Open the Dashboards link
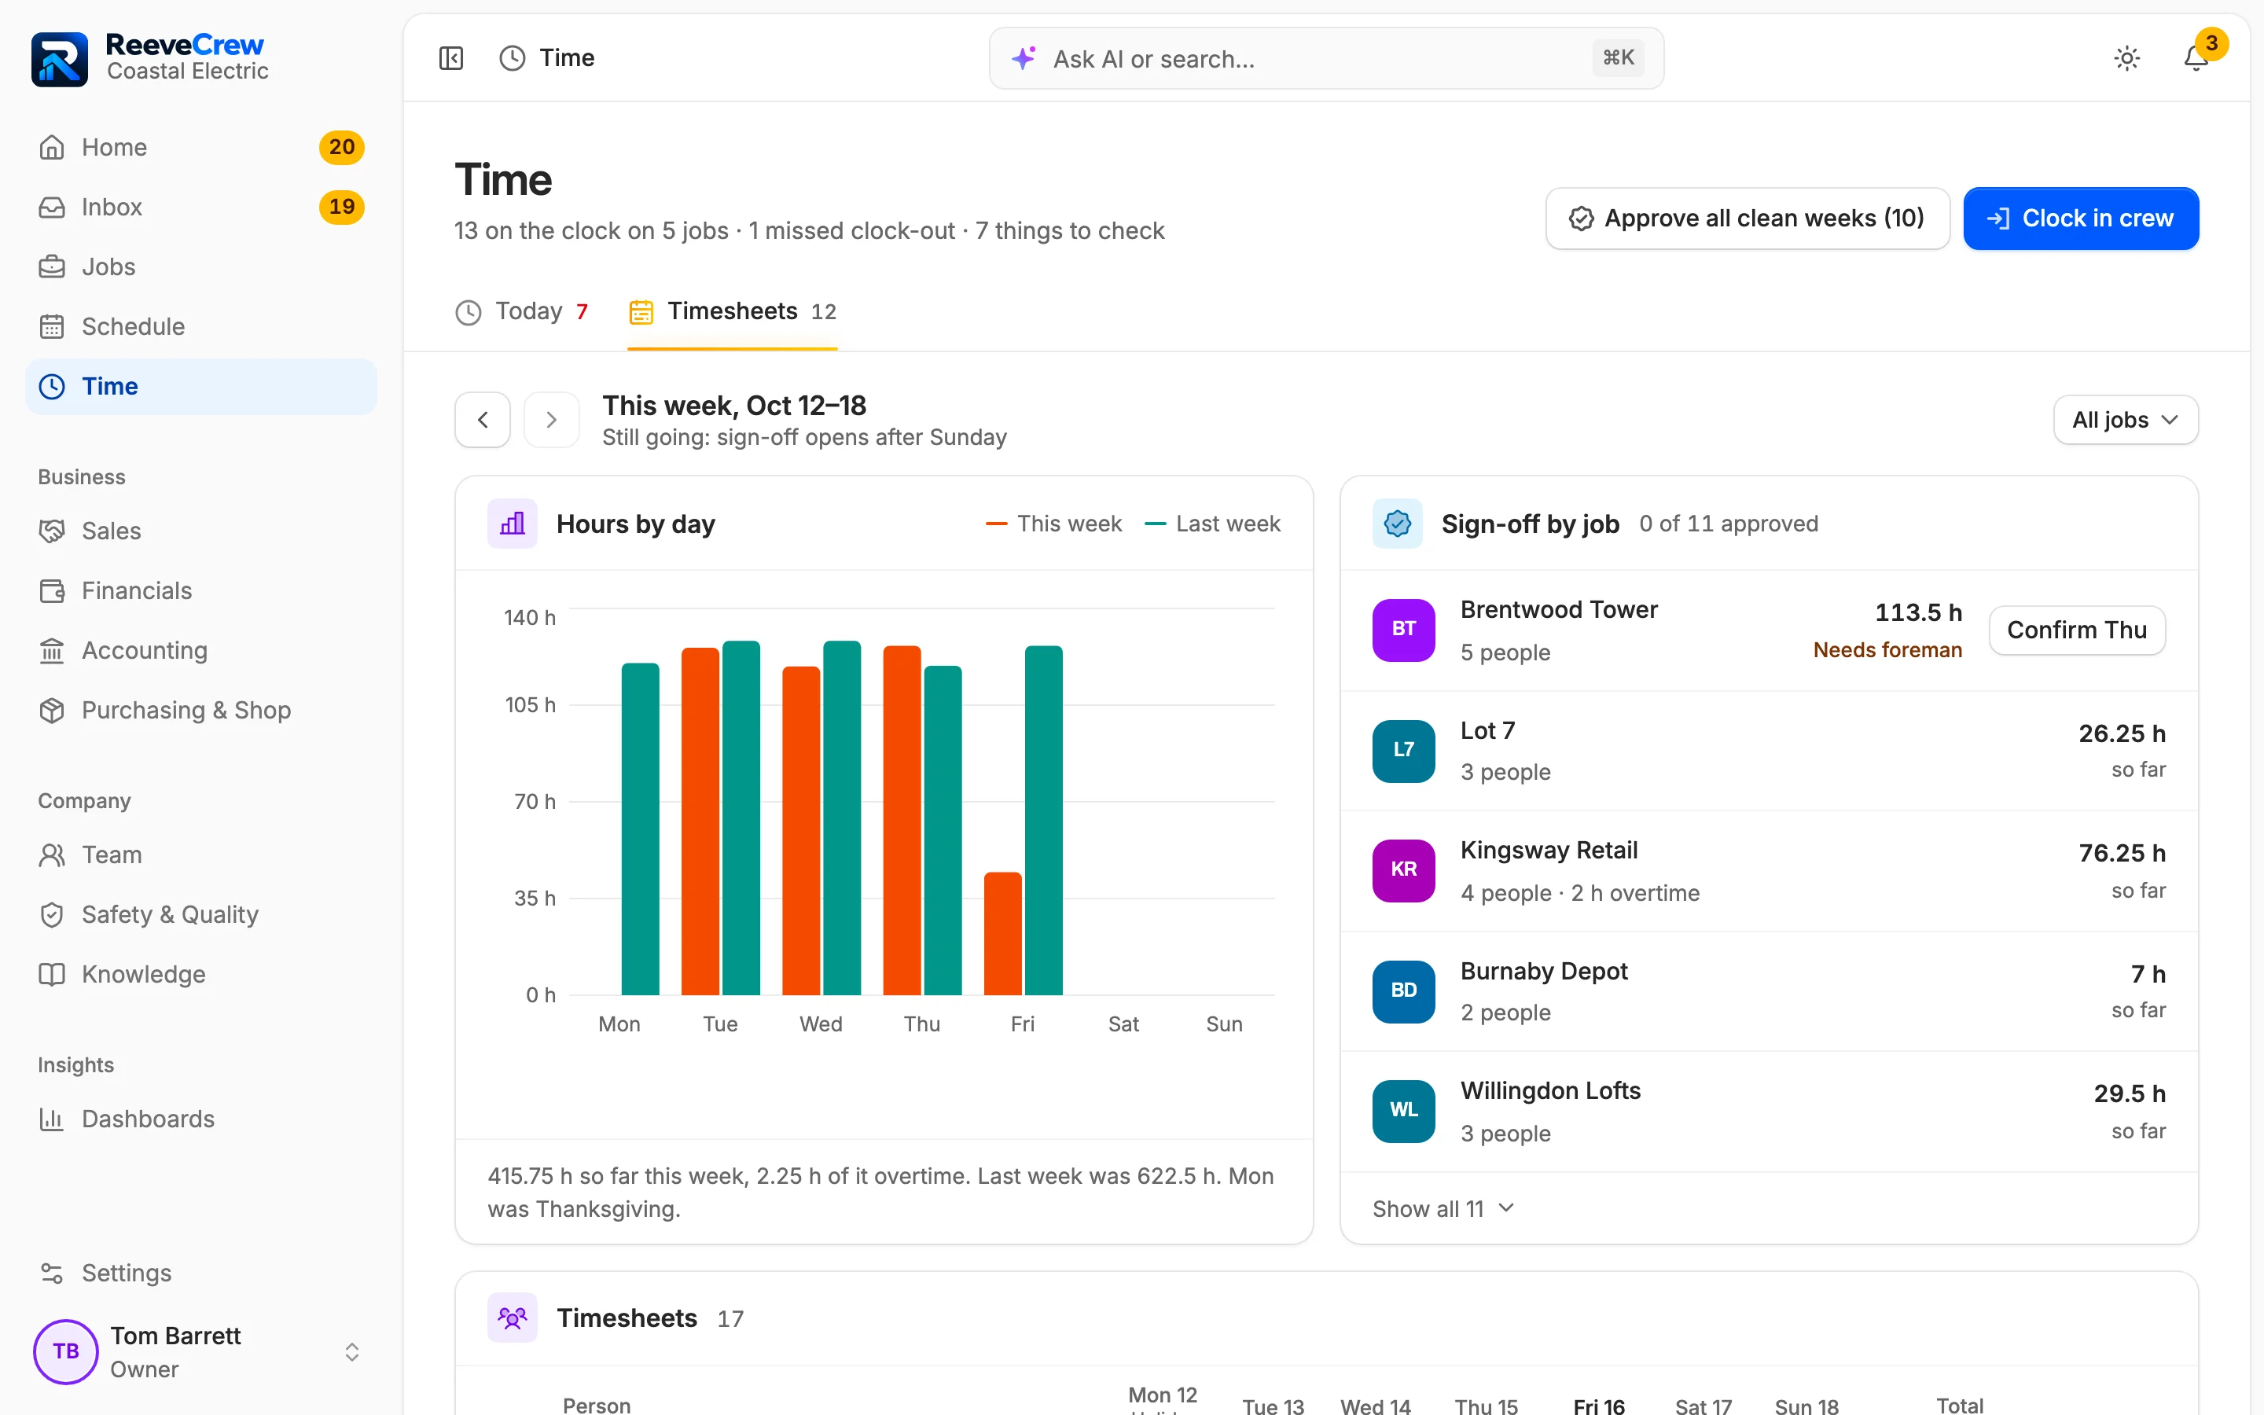This screenshot has width=2264, height=1415. click(x=201, y=1119)
